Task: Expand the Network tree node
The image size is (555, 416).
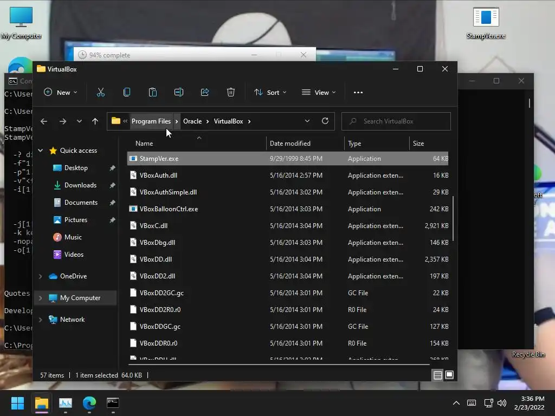Action: coord(40,320)
